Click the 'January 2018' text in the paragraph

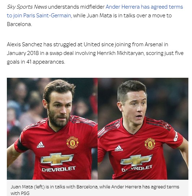pos(23,53)
